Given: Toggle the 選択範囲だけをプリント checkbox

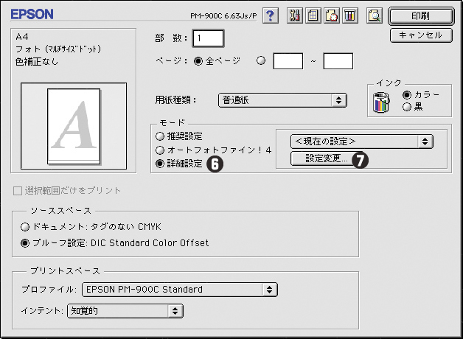Looking at the screenshot, I should pyautogui.click(x=18, y=191).
